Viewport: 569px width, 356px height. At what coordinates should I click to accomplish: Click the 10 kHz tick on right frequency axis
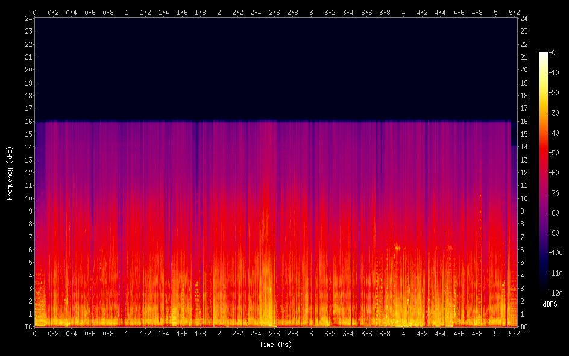[x=524, y=198]
